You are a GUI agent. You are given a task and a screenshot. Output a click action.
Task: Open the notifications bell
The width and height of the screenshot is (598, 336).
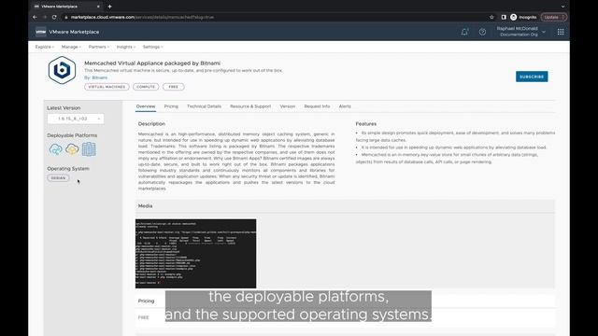point(464,32)
